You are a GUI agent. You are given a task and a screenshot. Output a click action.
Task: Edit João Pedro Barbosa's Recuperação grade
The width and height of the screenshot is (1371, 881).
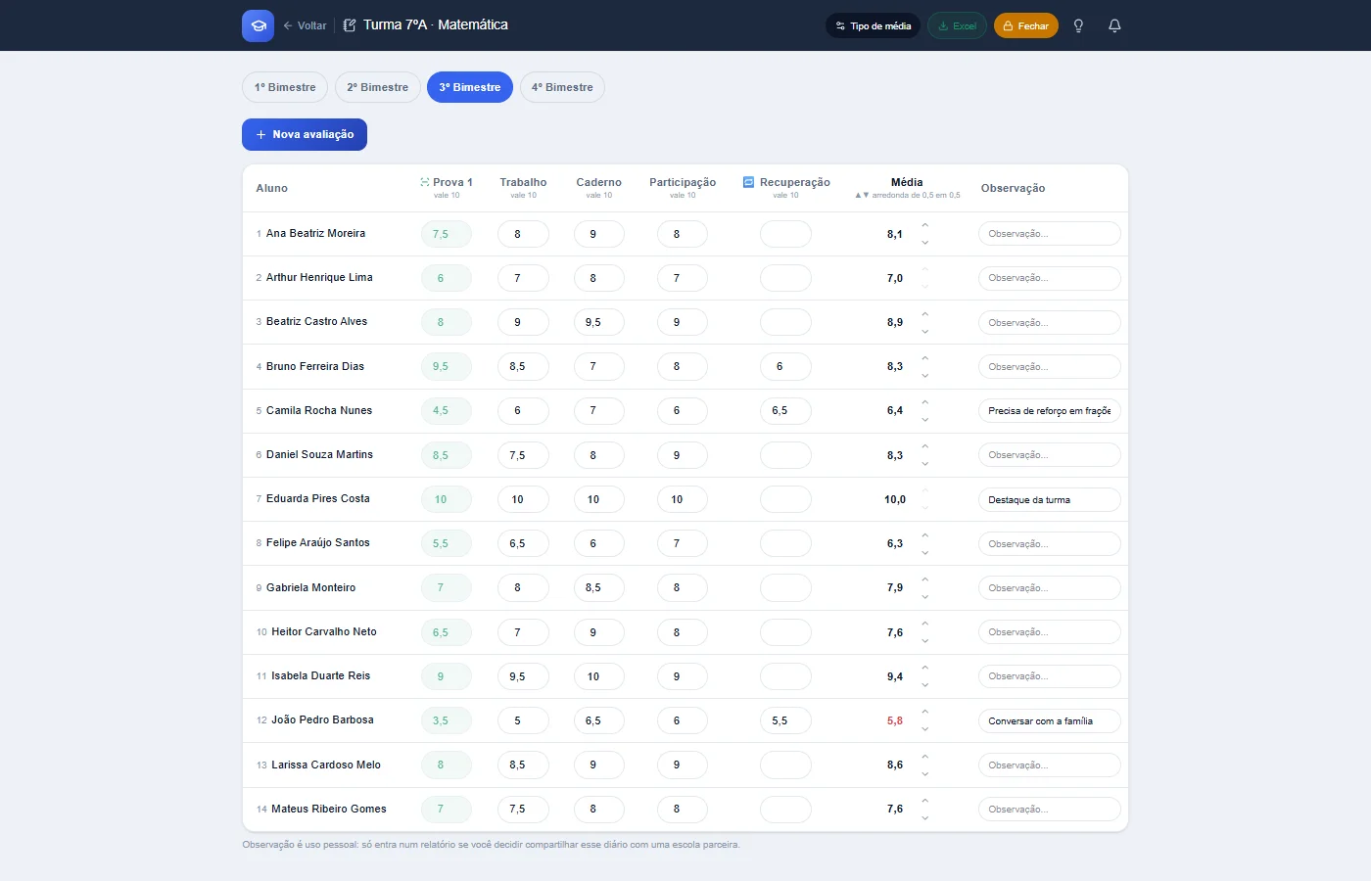point(785,720)
